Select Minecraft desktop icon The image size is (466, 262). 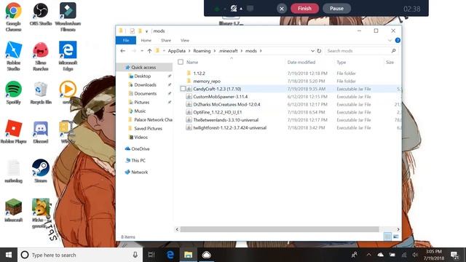(13, 210)
